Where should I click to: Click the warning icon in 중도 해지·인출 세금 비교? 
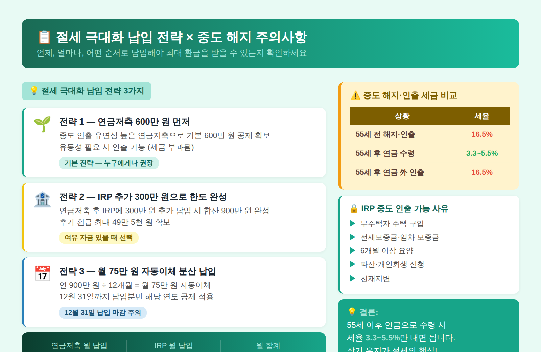click(355, 95)
